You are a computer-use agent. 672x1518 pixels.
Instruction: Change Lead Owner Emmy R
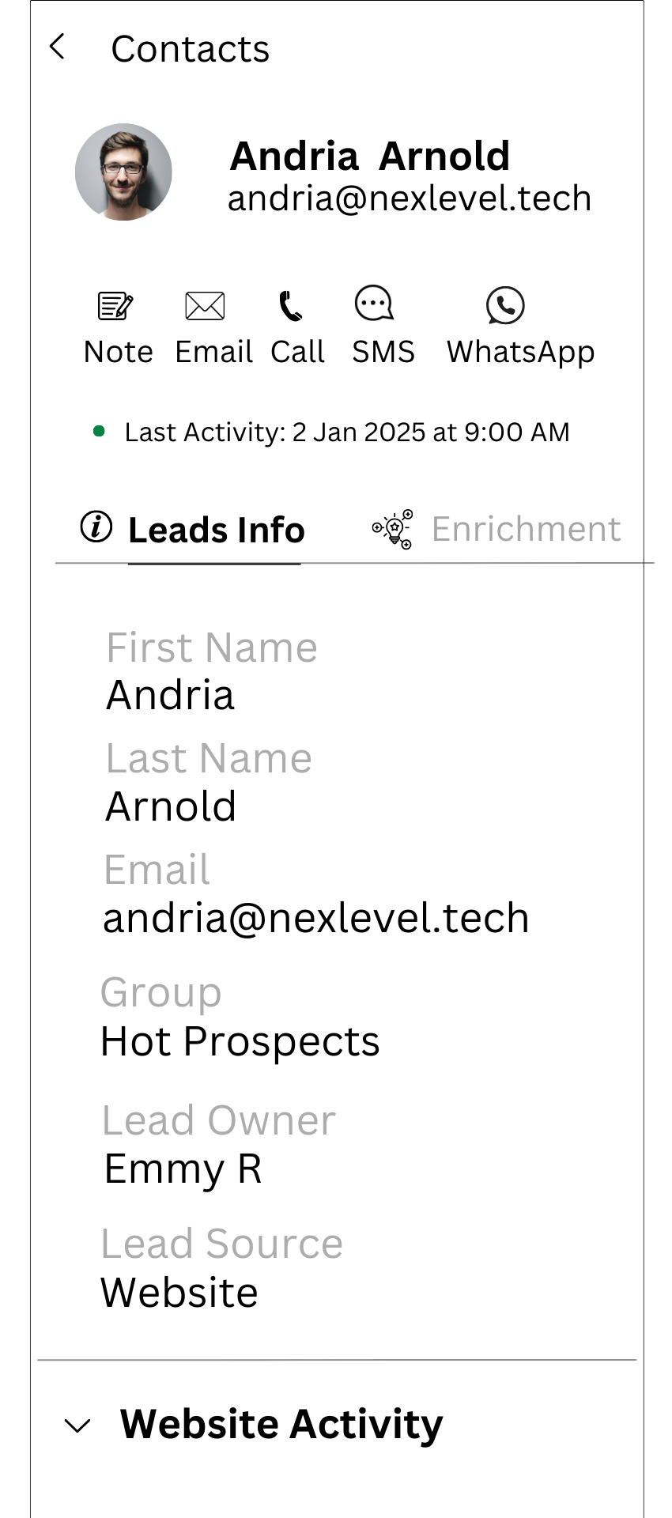tap(183, 1169)
